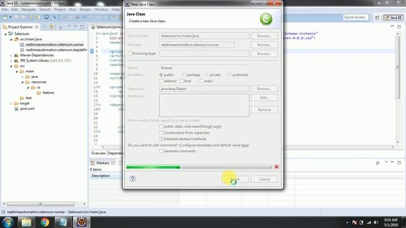Click the Eclipse icon in the taskbar
This screenshot has height=228, width=406.
pos(81,222)
